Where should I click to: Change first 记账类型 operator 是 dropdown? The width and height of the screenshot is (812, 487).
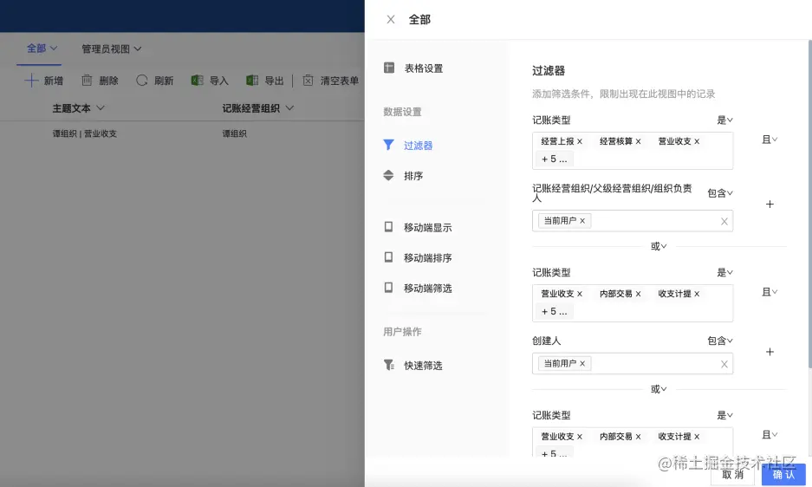click(x=725, y=120)
